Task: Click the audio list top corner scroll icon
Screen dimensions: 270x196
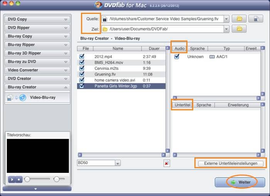Action: tap(263, 48)
